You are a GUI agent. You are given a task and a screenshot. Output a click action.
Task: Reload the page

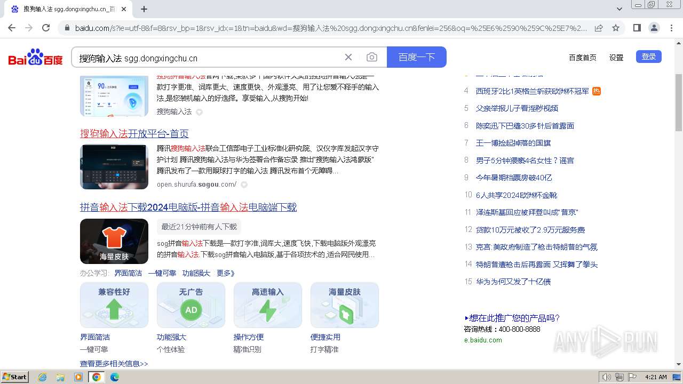pos(46,28)
